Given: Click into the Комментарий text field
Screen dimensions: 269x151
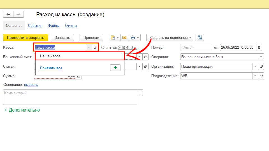Looking at the screenshot, I should [70, 97].
